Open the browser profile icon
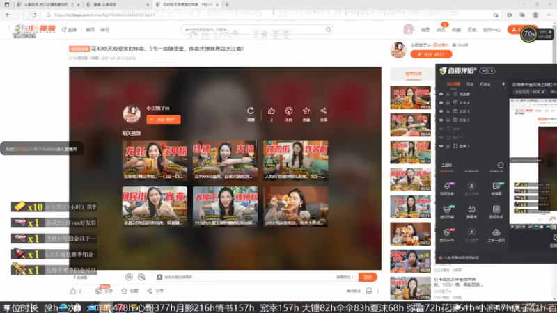 click(x=535, y=15)
